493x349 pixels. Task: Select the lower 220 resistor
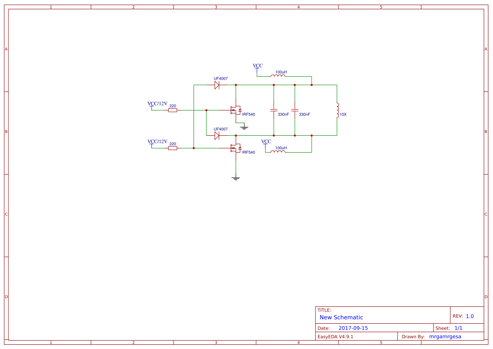173,148
